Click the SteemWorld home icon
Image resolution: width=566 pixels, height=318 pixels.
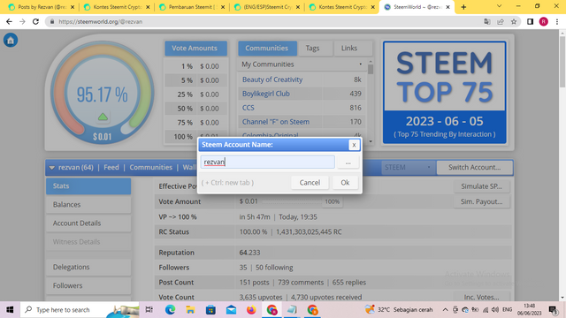click(11, 40)
